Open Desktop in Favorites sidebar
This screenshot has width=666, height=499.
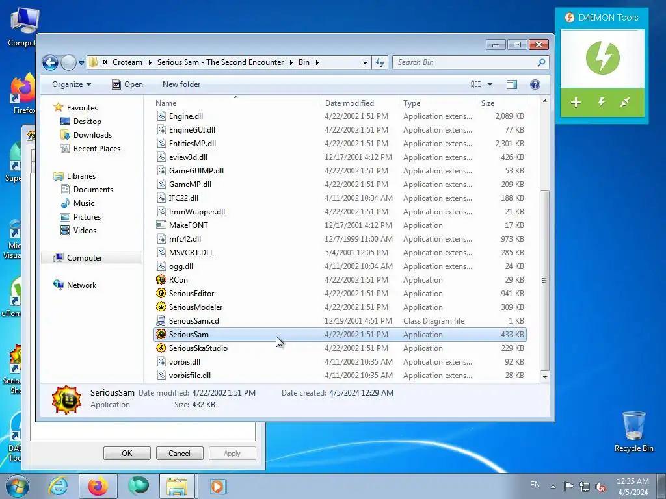pos(87,122)
